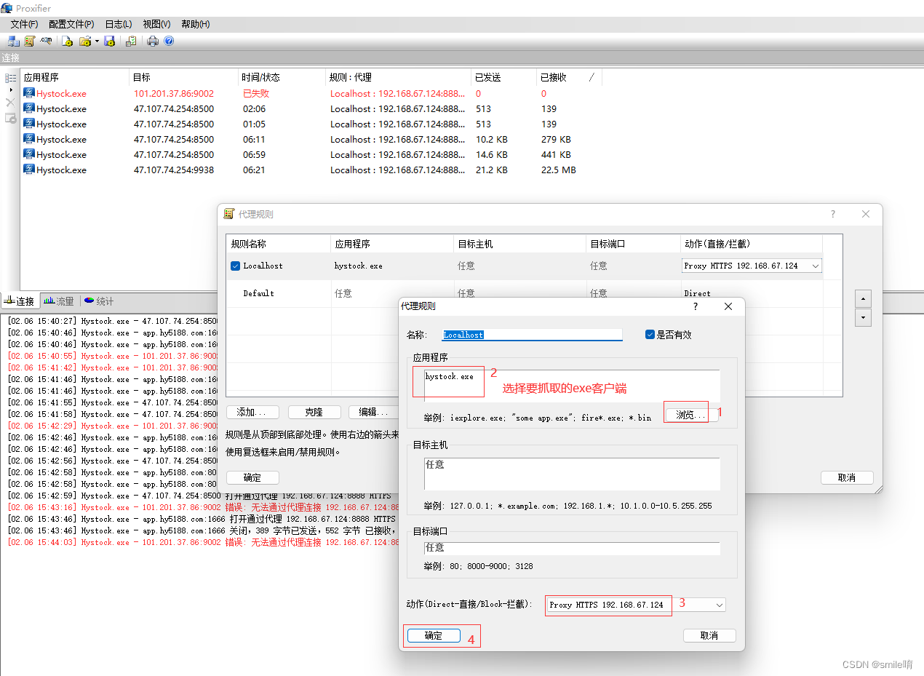Image resolution: width=924 pixels, height=676 pixels.
Task: Switch to the 连接 tab
Action: tap(20, 301)
